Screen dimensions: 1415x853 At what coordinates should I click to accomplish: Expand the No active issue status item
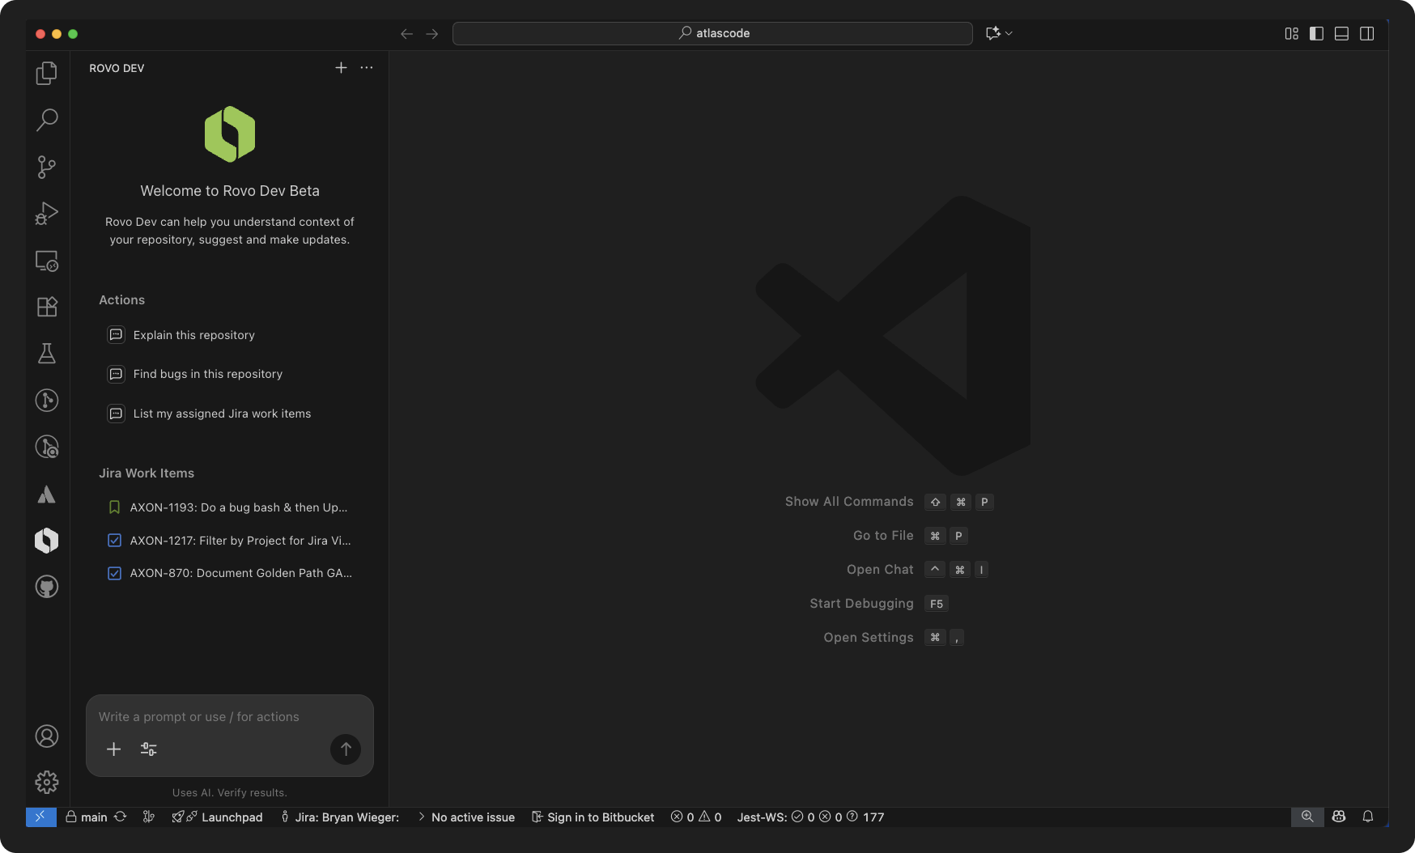[466, 817]
